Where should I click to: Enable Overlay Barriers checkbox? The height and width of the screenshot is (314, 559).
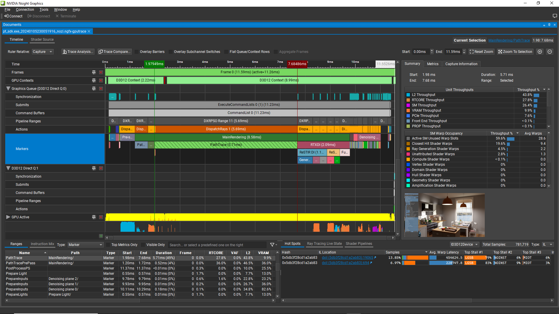point(137,52)
